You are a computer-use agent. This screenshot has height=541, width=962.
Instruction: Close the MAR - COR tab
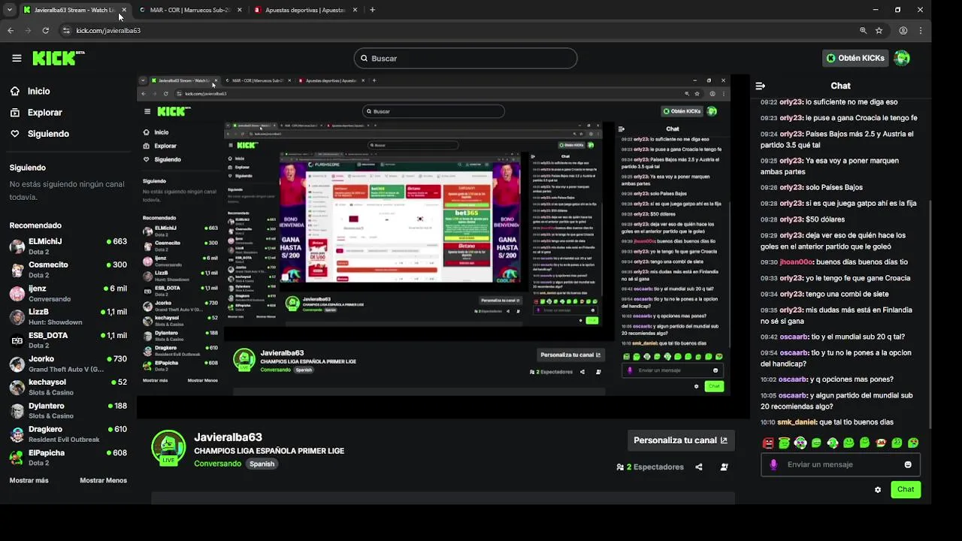tap(240, 10)
